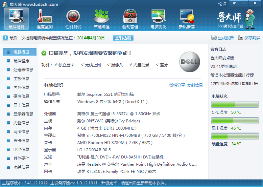
Task: Open the 温度监测 temperature monitor
Action: [x=45, y=19]
